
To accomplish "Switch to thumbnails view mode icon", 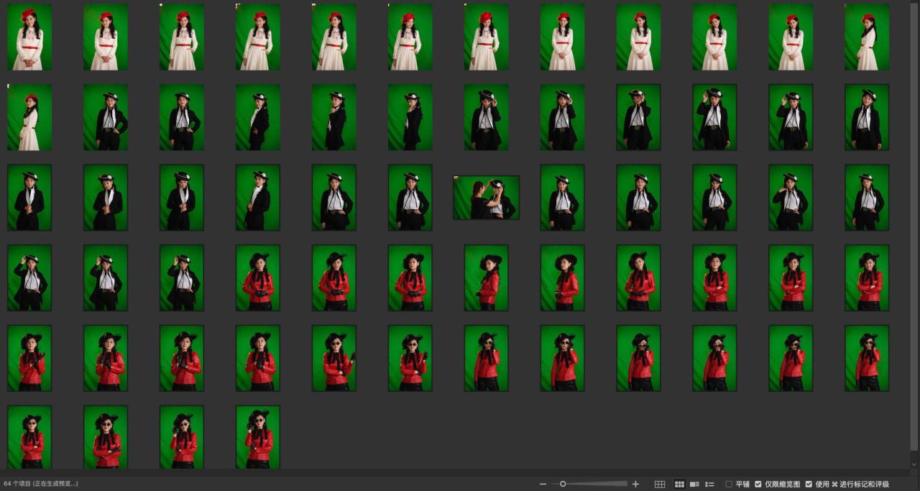I will 679,484.
